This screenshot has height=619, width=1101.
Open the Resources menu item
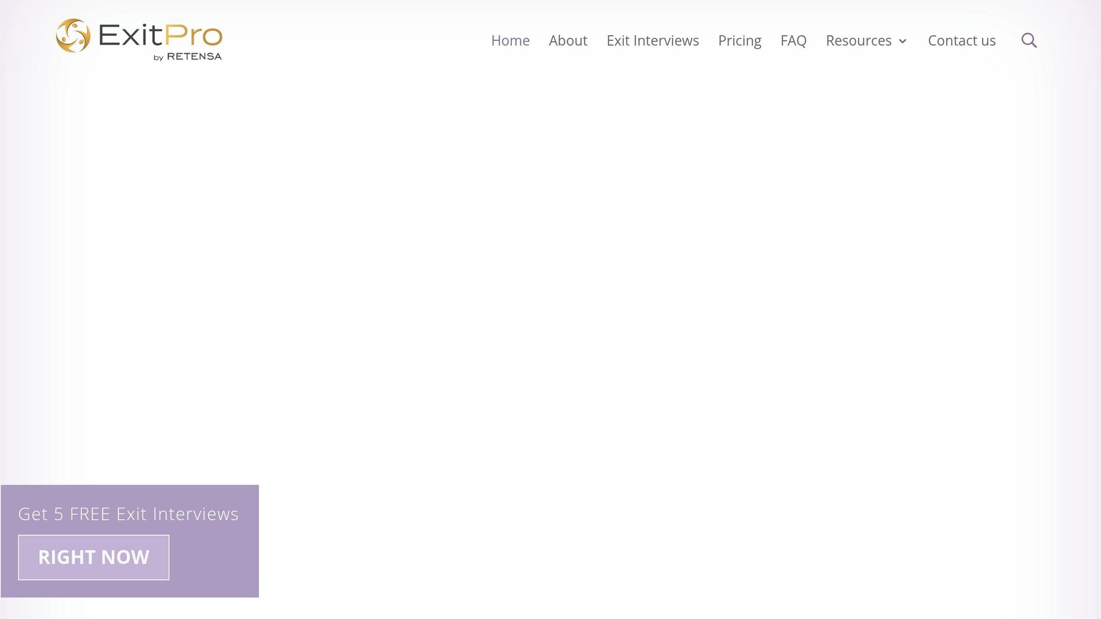[859, 40]
